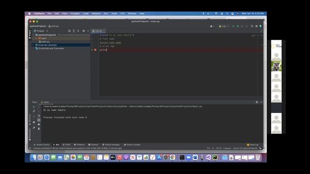
Task: Collapse the pythonProject4 root folder
Action: point(33,35)
